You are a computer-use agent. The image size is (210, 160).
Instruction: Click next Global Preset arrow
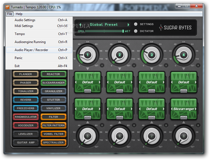128,25
